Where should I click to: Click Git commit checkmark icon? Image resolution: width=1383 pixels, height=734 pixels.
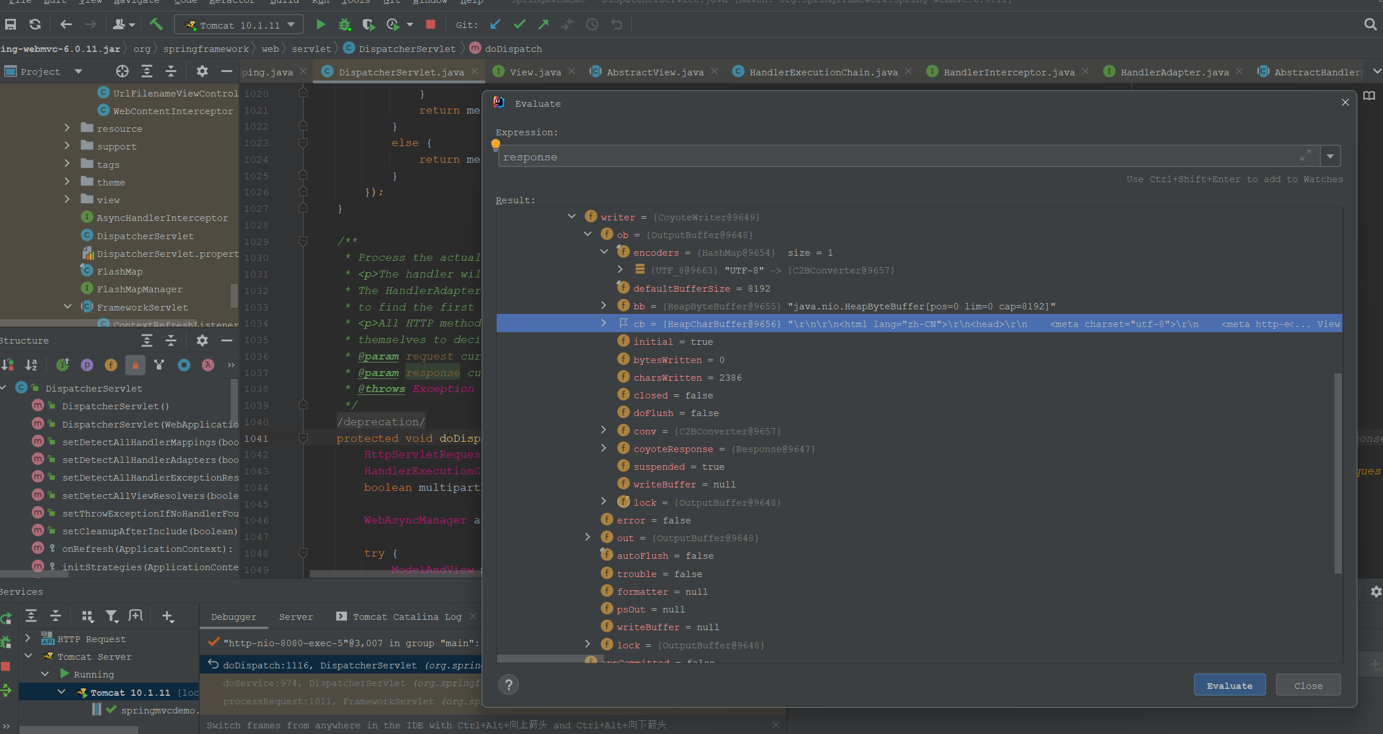pyautogui.click(x=519, y=25)
